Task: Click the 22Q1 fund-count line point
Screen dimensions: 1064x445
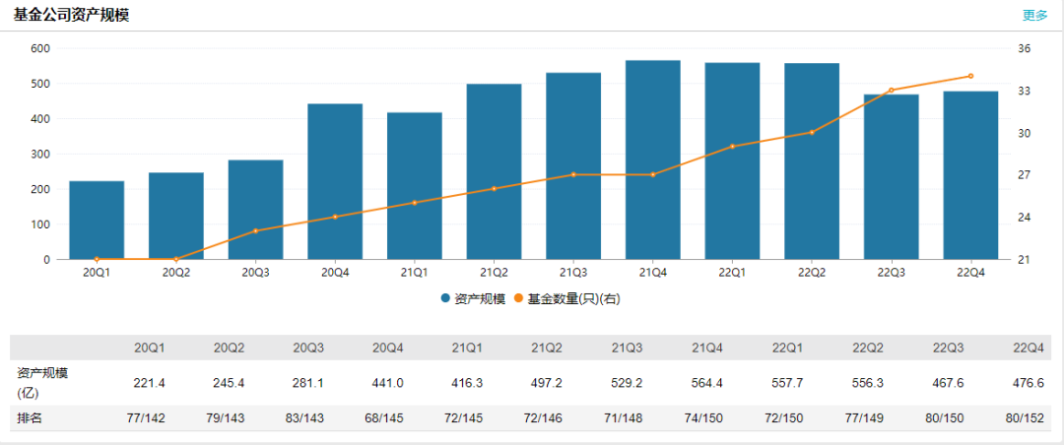Action: pyautogui.click(x=732, y=147)
